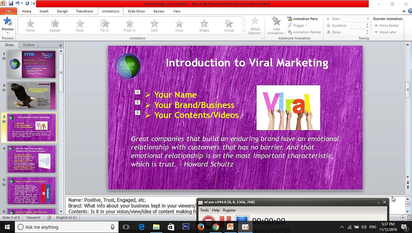Click the Ask me anything search box

click(66, 227)
